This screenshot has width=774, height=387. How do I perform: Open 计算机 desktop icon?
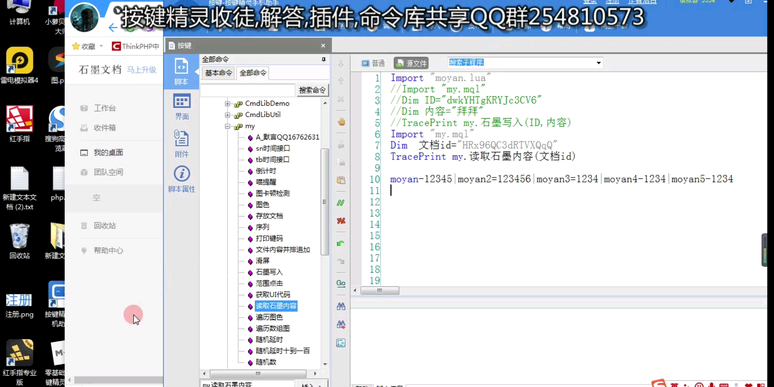tap(19, 13)
